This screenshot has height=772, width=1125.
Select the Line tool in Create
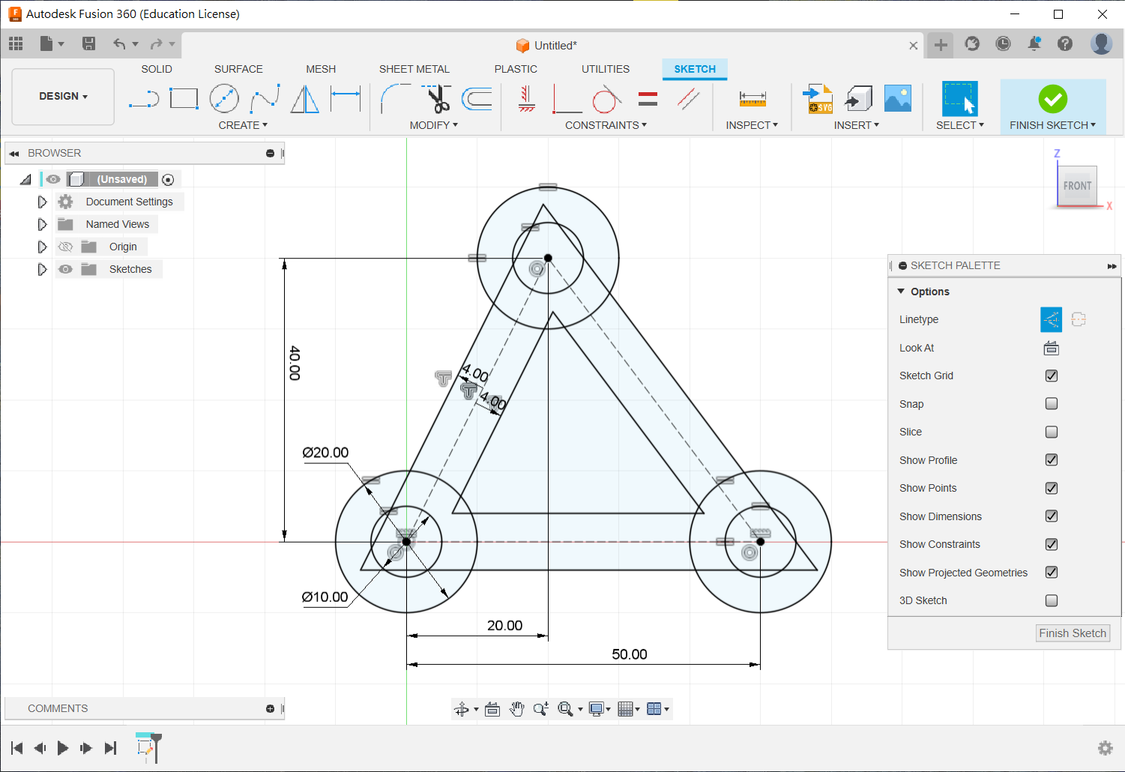pyautogui.click(x=143, y=99)
